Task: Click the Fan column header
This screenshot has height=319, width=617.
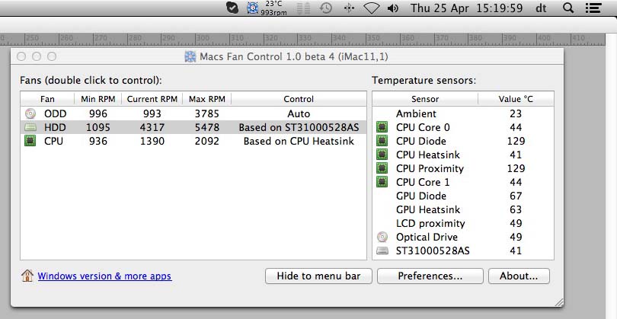Action: pyautogui.click(x=47, y=99)
